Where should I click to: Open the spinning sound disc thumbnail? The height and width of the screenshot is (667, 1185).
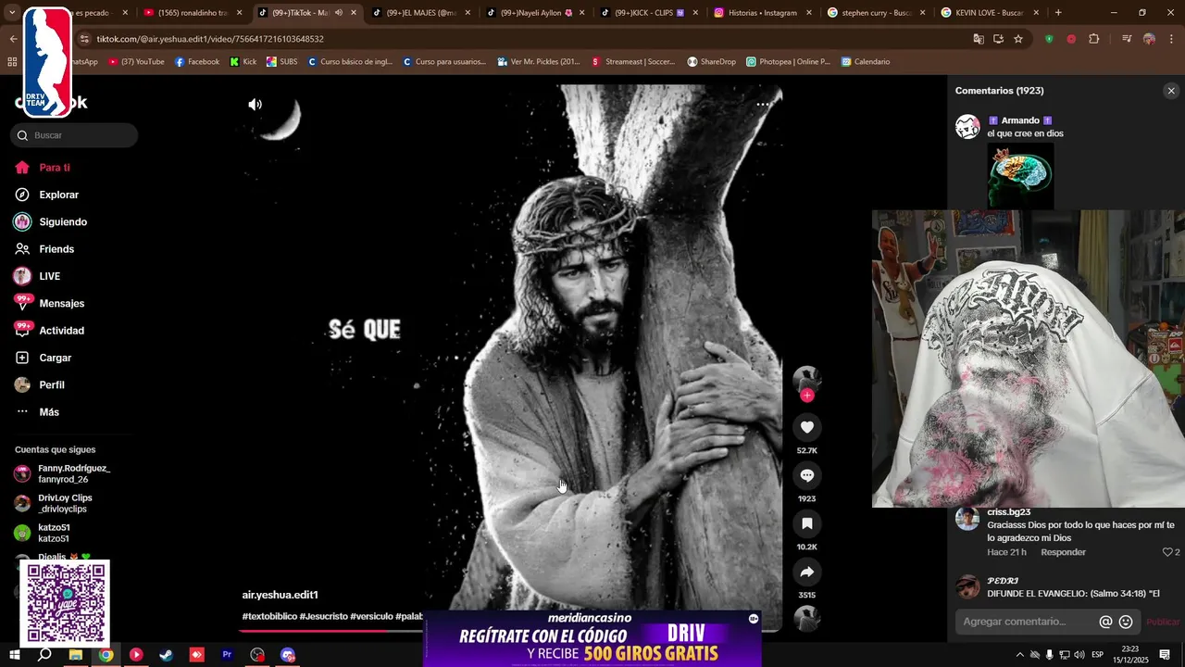click(807, 618)
